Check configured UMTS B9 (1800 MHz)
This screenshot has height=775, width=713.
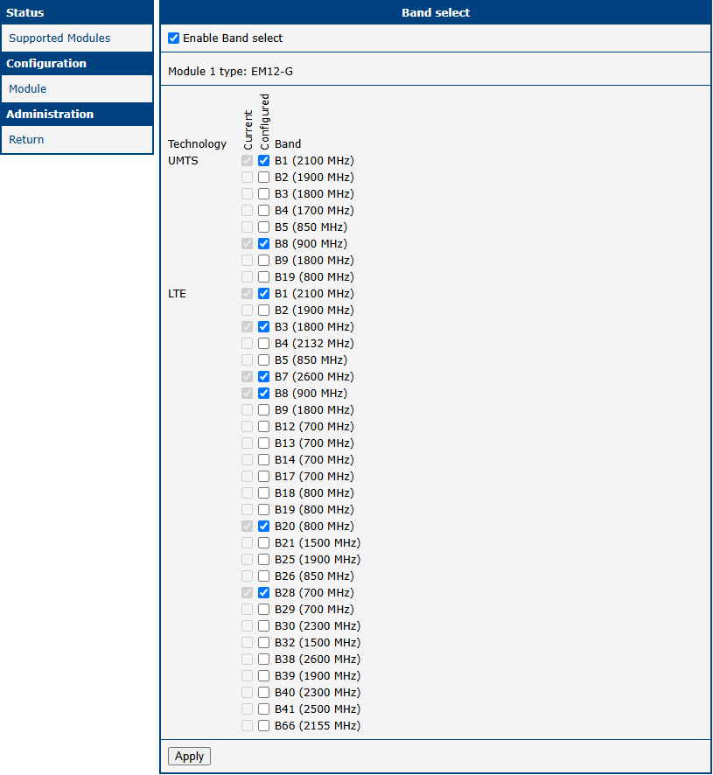pyautogui.click(x=264, y=261)
